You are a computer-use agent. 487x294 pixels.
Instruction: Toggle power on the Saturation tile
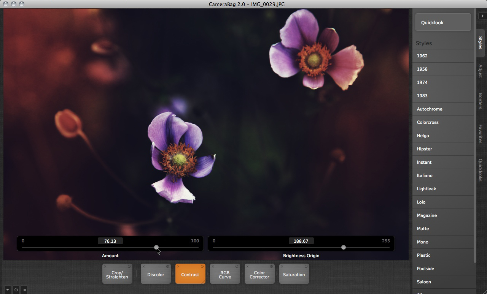click(306, 266)
